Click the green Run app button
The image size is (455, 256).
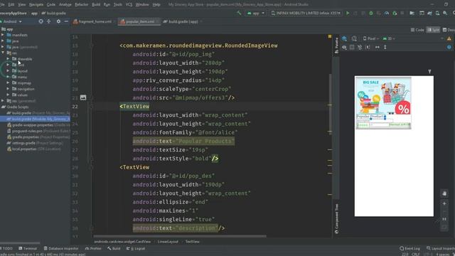[x=348, y=13]
